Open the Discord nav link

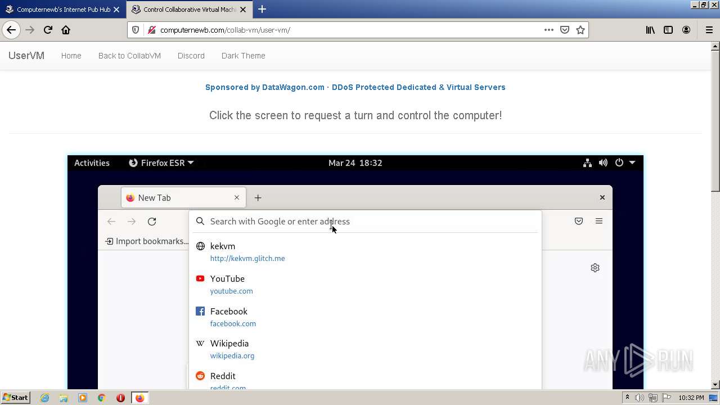(191, 56)
